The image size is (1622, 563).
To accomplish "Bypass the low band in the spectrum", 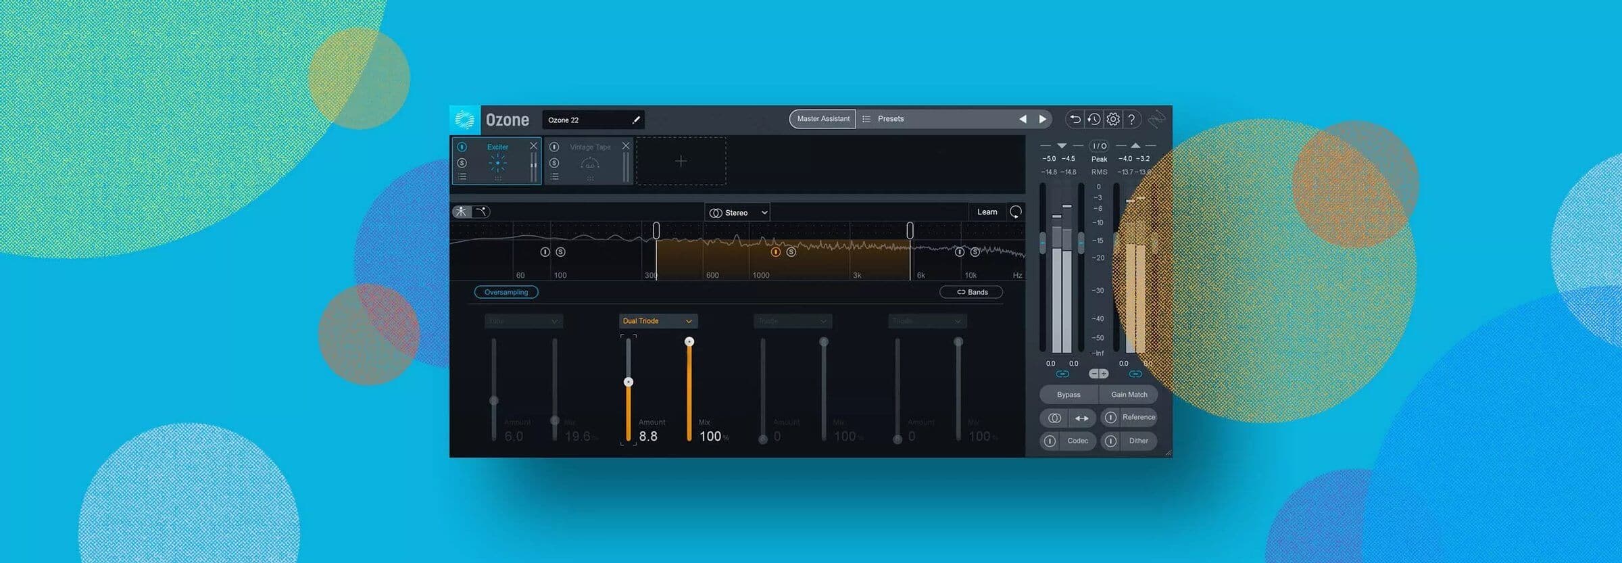I will [x=545, y=252].
